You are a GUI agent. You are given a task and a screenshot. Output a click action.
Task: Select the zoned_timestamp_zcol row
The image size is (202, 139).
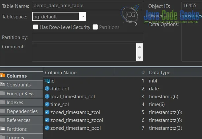tap(123, 112)
